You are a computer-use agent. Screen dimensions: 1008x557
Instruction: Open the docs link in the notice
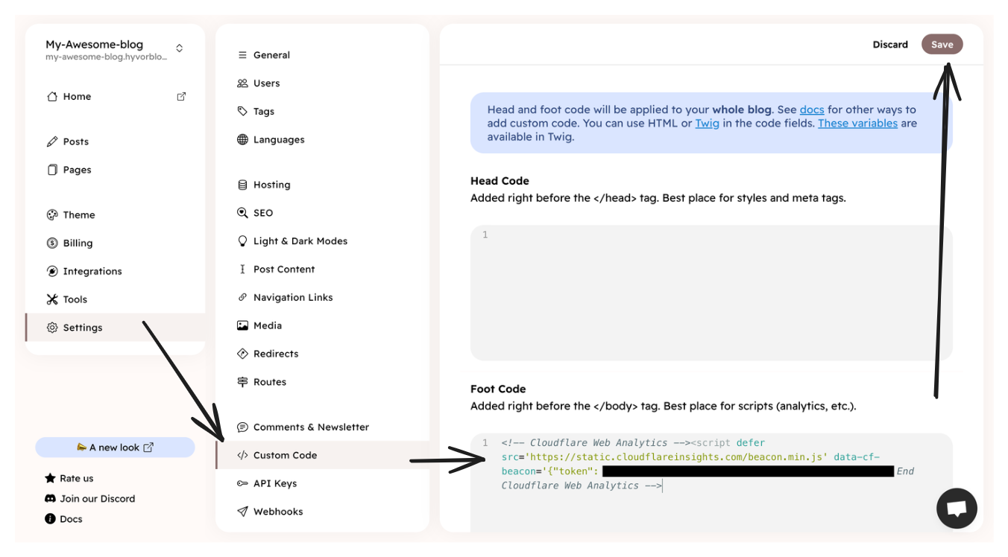[812, 109]
